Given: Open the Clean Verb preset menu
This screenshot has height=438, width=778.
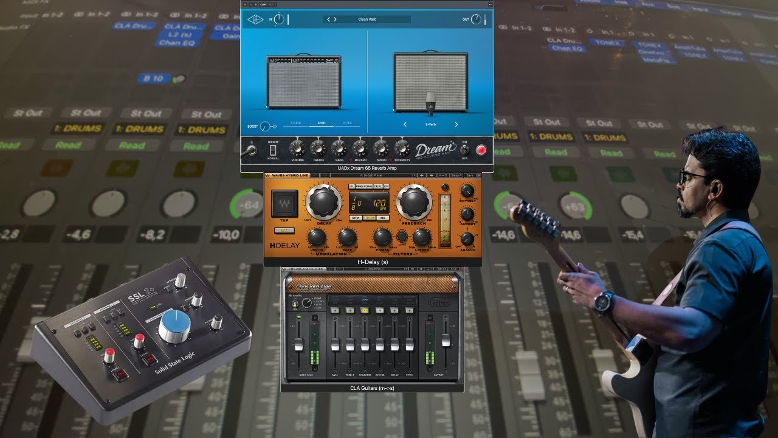Looking at the screenshot, I should coord(367,19).
